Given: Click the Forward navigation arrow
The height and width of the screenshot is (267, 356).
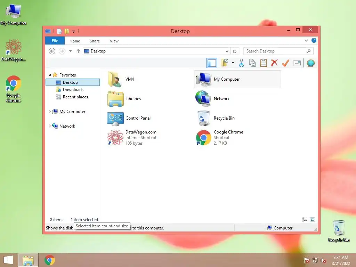Looking at the screenshot, I should pos(62,51).
